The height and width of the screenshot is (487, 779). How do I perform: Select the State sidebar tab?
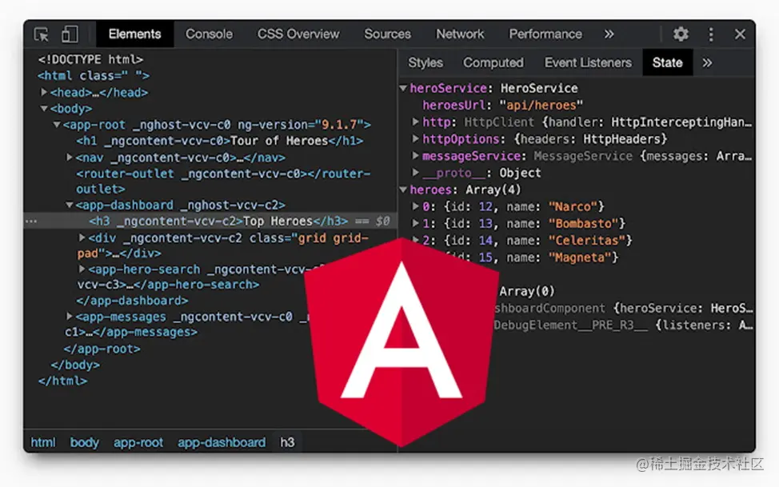coord(667,62)
